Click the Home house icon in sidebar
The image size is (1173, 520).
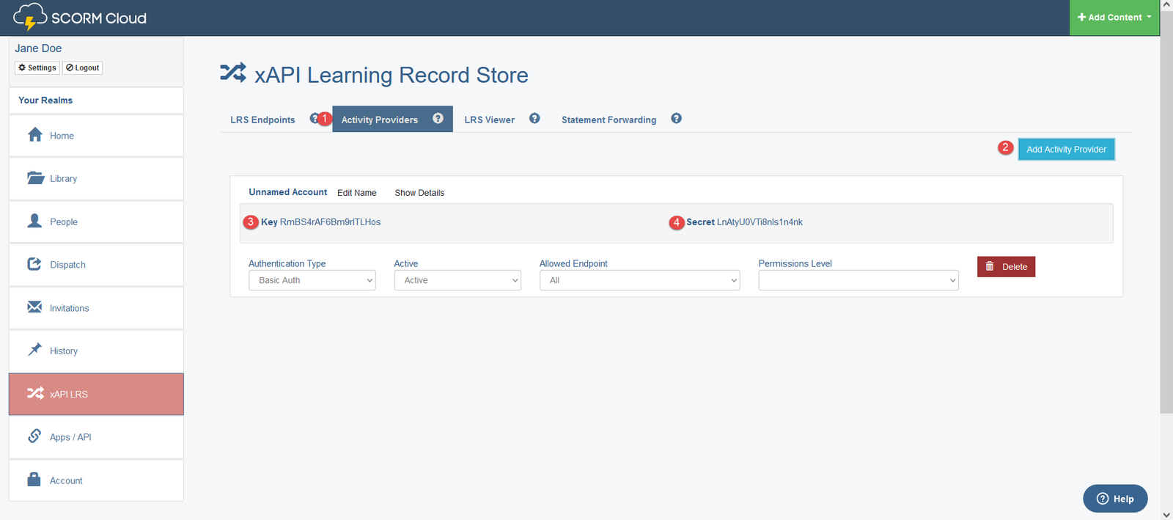(34, 135)
